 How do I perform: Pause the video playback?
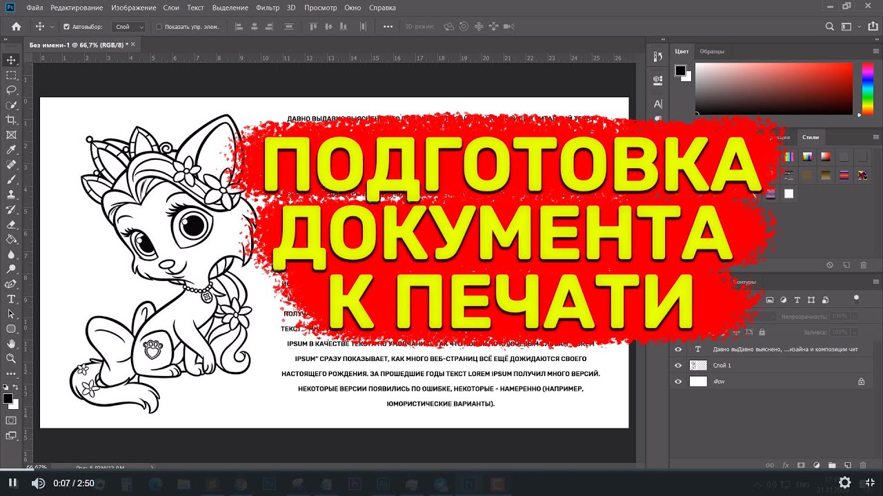13,483
